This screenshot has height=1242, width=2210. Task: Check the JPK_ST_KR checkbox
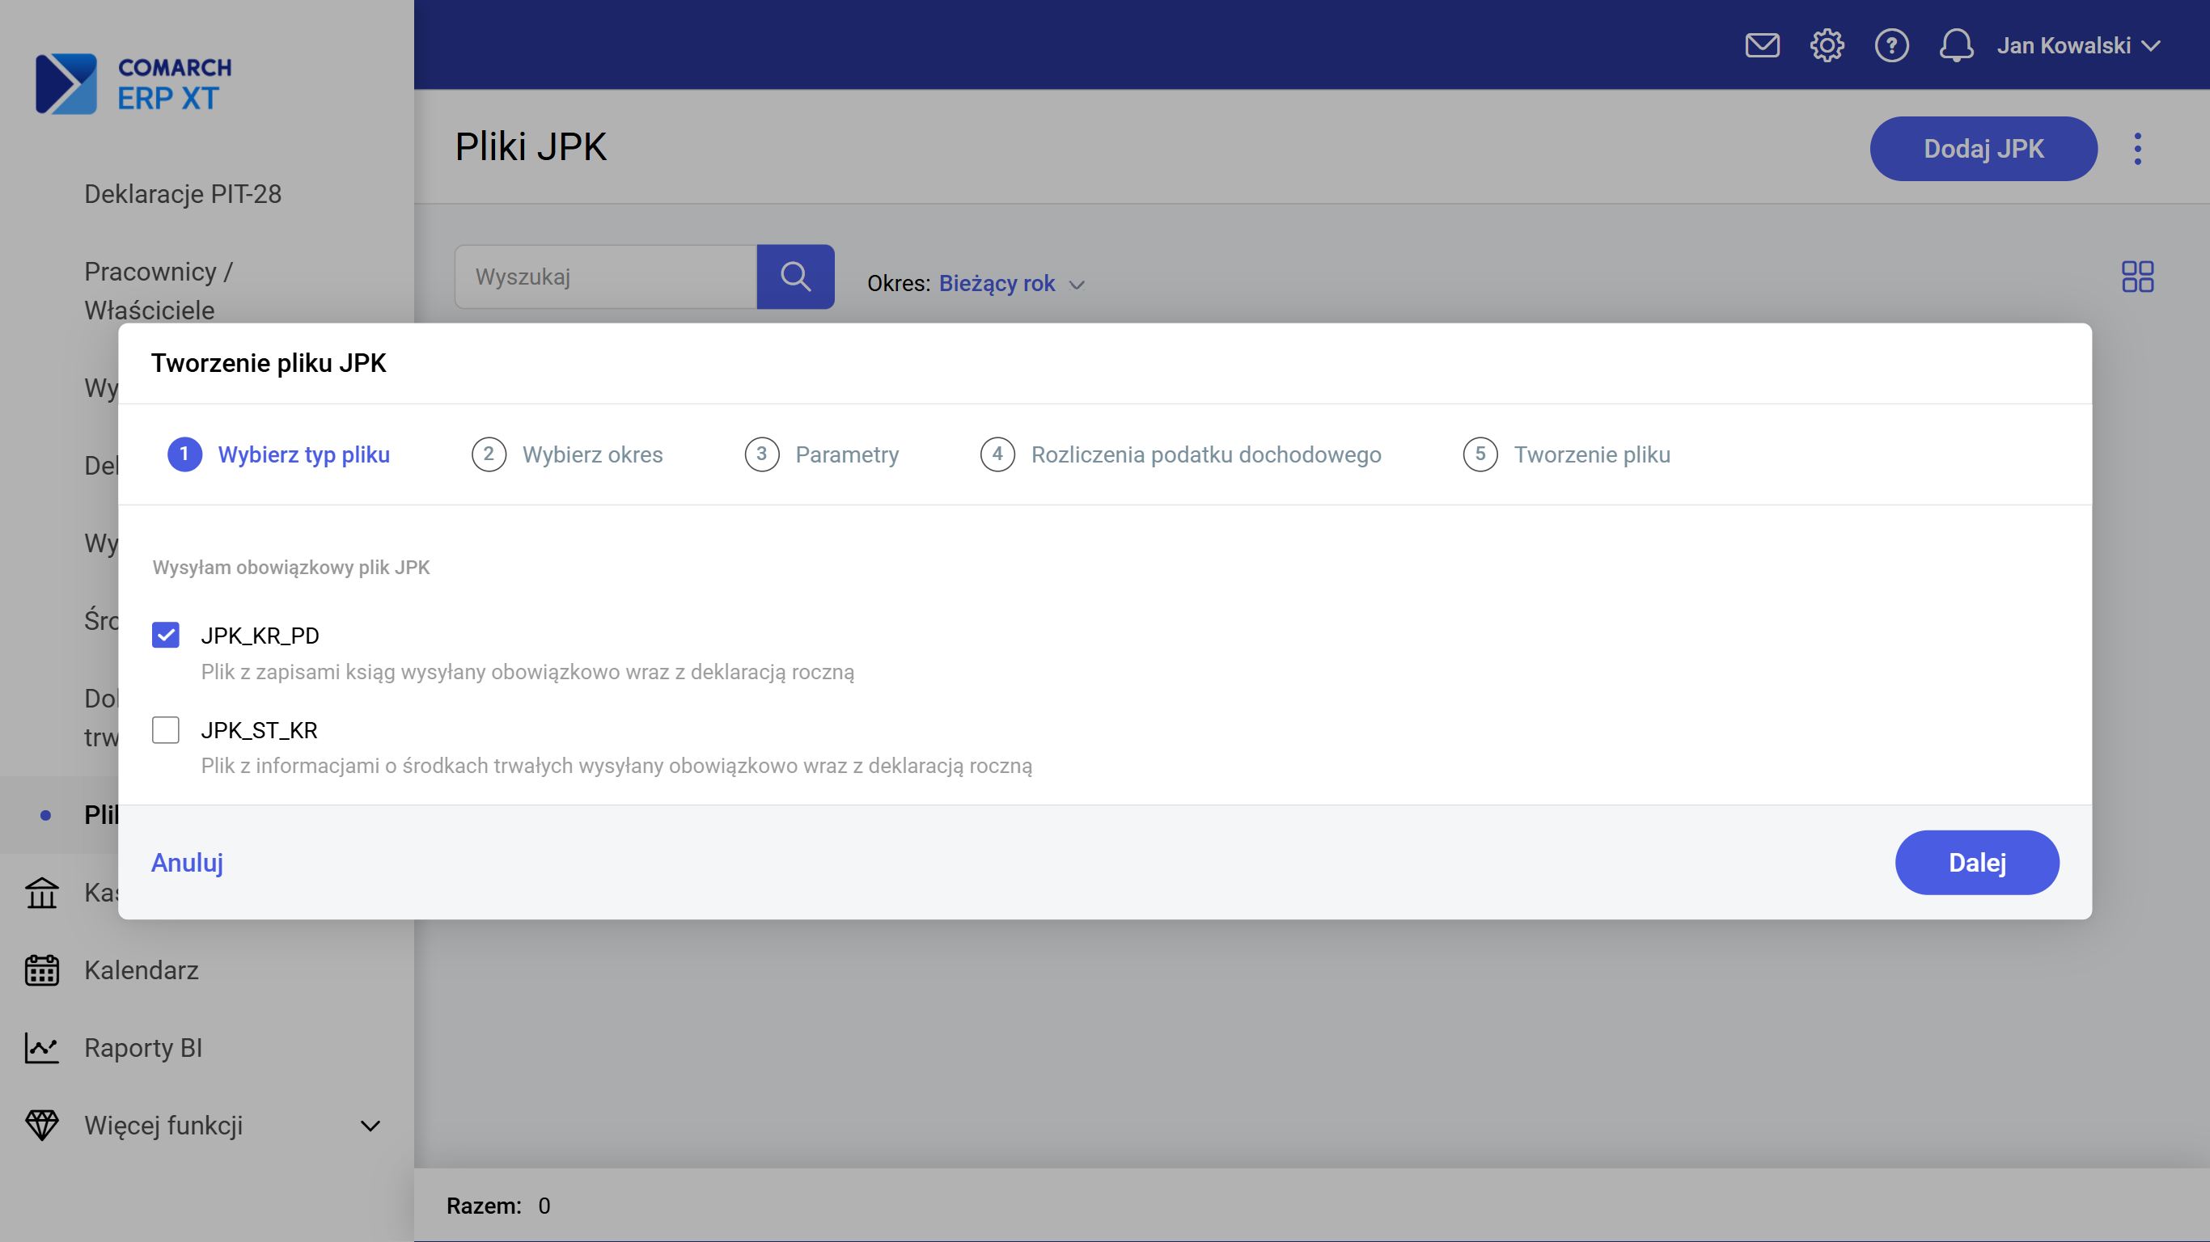click(x=166, y=730)
